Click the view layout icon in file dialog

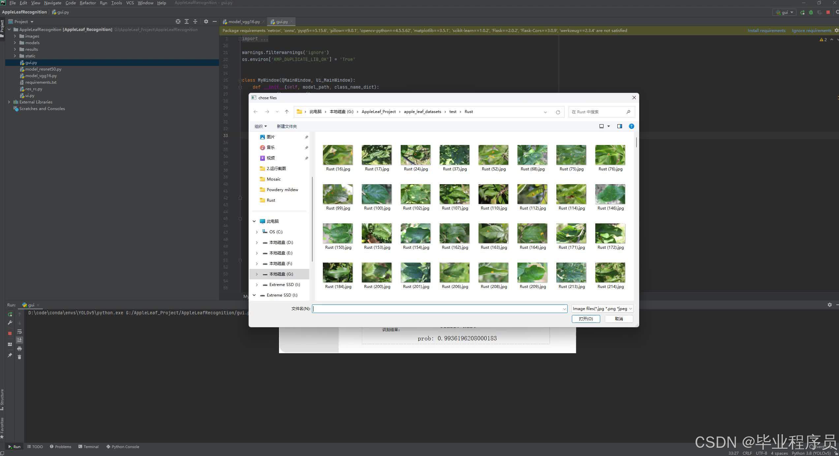pyautogui.click(x=602, y=126)
